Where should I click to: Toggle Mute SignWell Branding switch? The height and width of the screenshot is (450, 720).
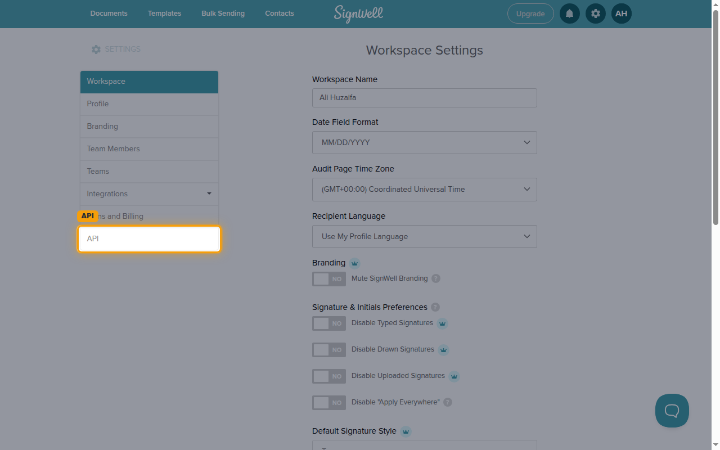point(329,279)
